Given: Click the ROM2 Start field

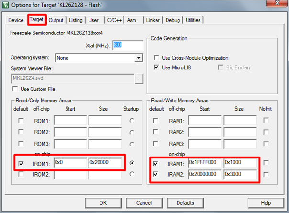Looking at the screenshot, I should 70,132.
